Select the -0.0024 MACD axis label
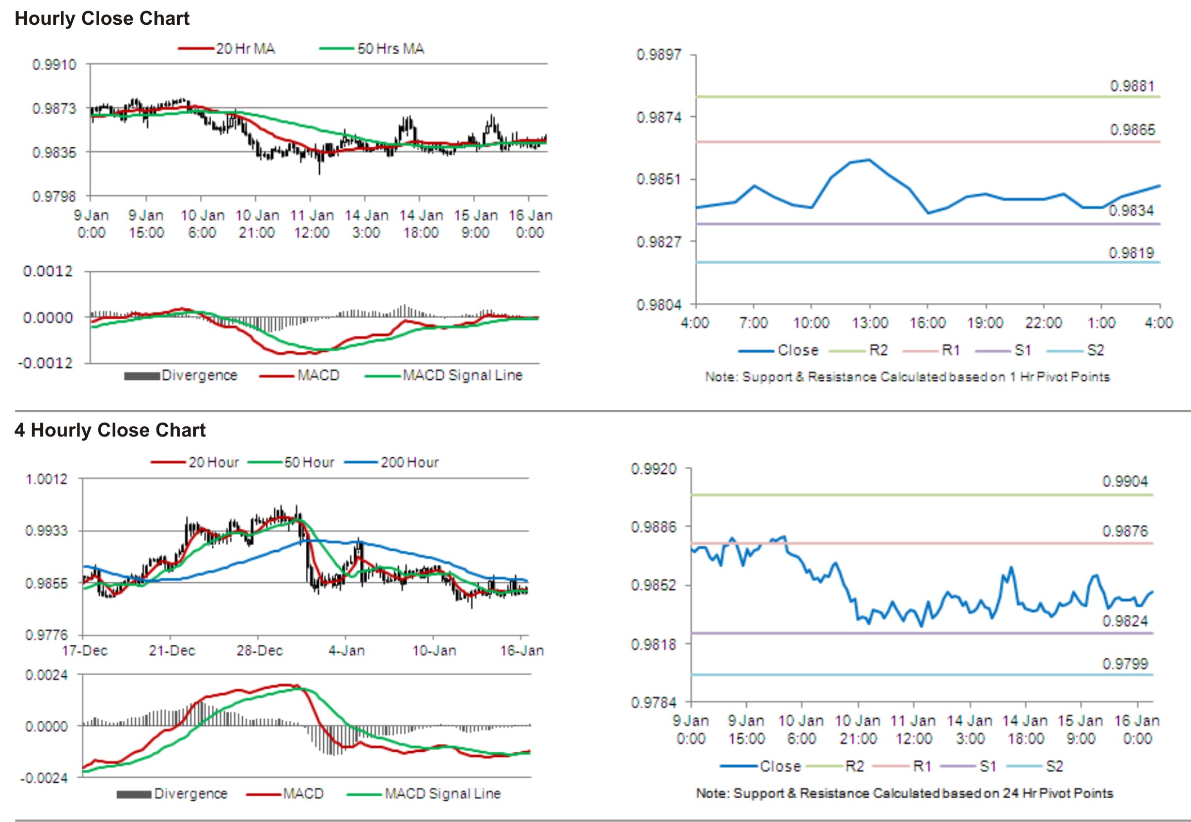Screen dimensions: 1191x822 (44, 779)
